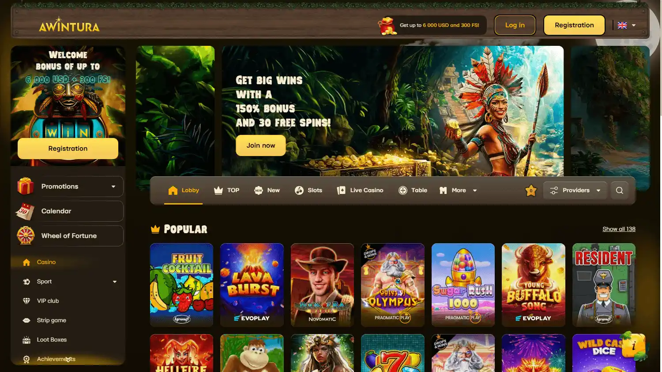Click the New badge icon
This screenshot has height=372, width=662.
click(x=259, y=190)
